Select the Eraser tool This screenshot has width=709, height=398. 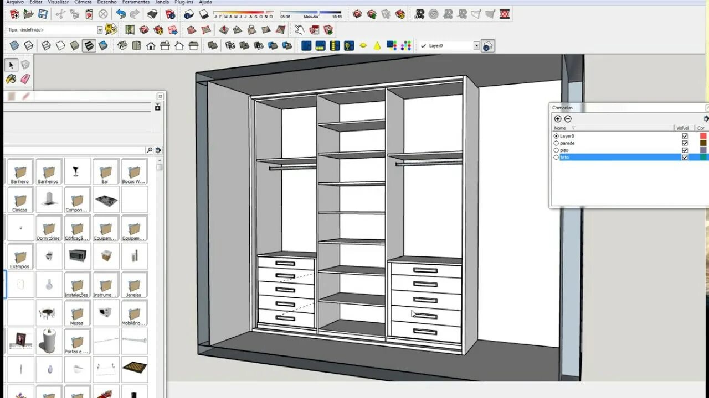25,80
